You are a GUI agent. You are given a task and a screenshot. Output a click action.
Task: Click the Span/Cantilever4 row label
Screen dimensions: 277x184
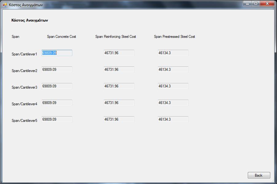(x=24, y=104)
